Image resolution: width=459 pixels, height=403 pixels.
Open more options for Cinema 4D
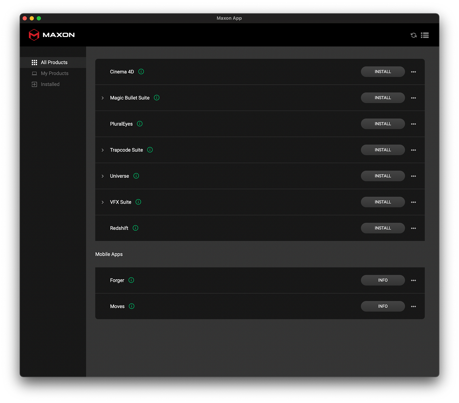(x=413, y=72)
